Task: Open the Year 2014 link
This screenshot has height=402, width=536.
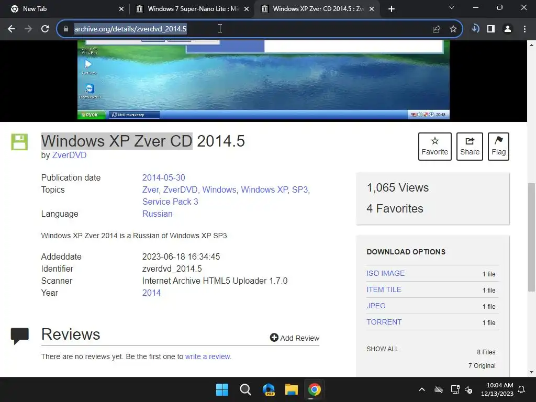Action: pyautogui.click(x=151, y=293)
